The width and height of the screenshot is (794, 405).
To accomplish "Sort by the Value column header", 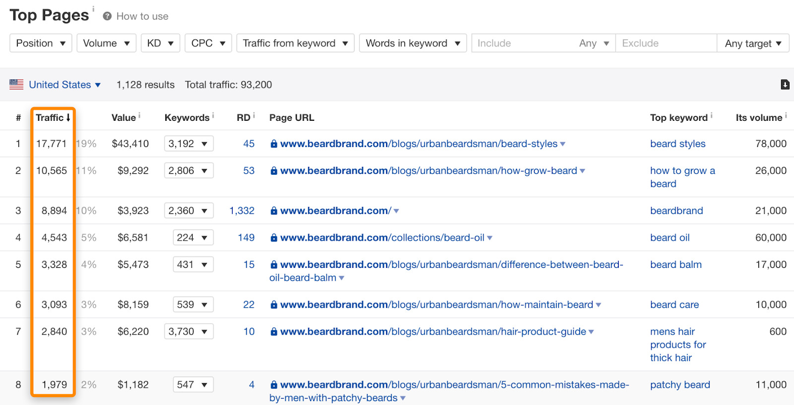I will (x=124, y=117).
